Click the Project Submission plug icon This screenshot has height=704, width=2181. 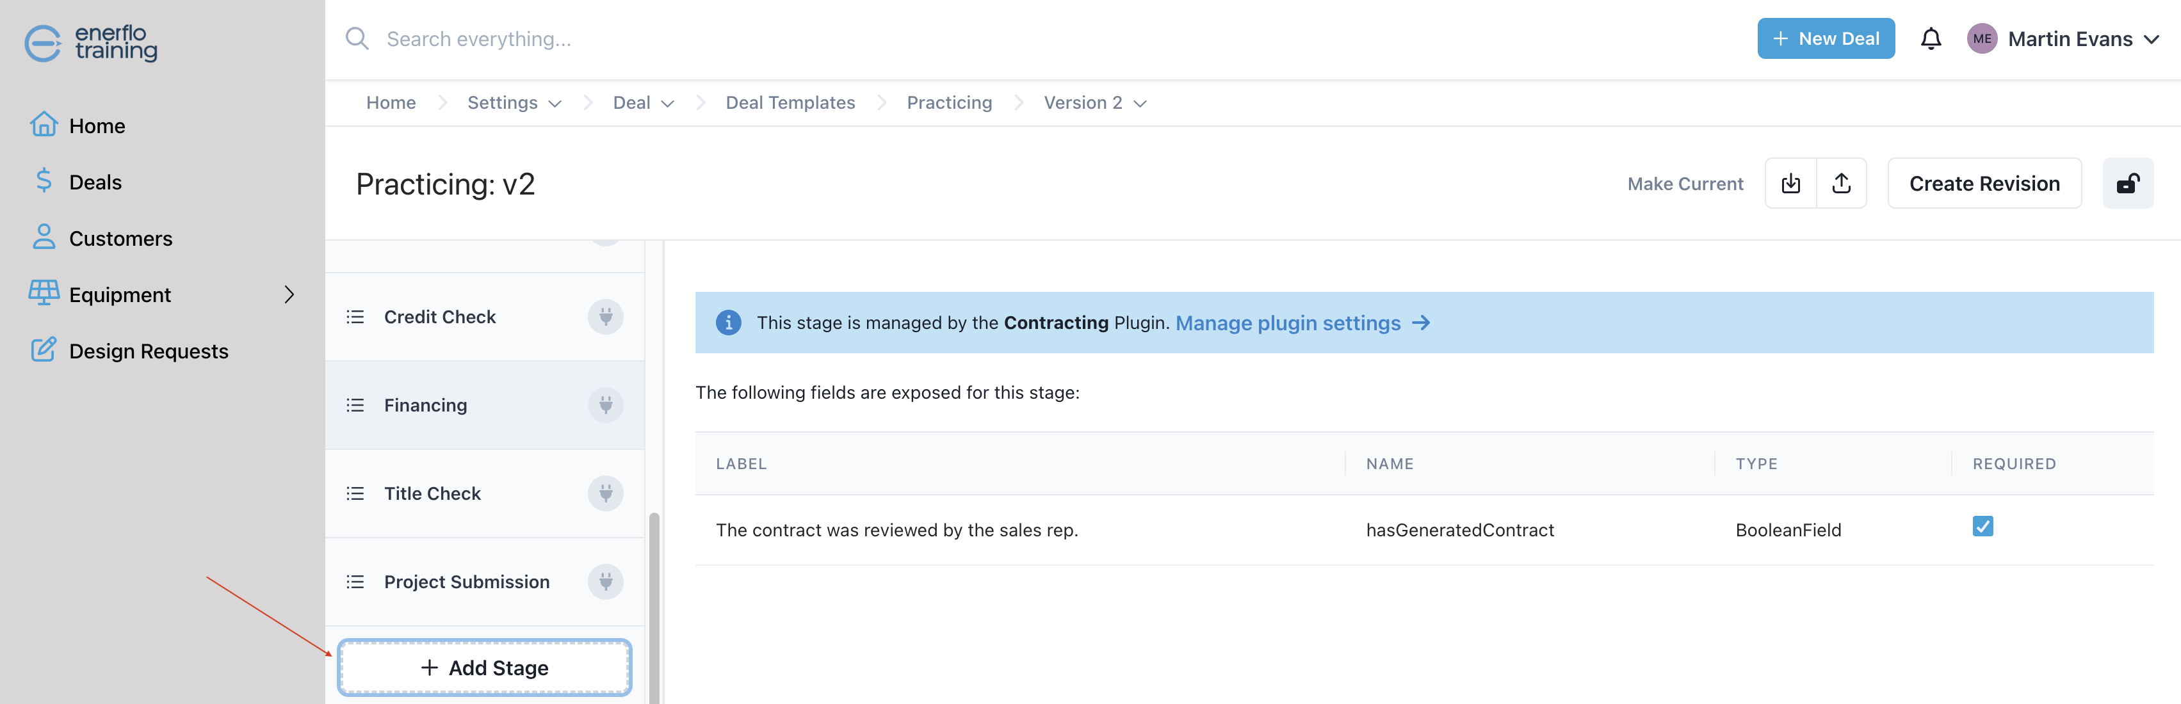tap(605, 582)
